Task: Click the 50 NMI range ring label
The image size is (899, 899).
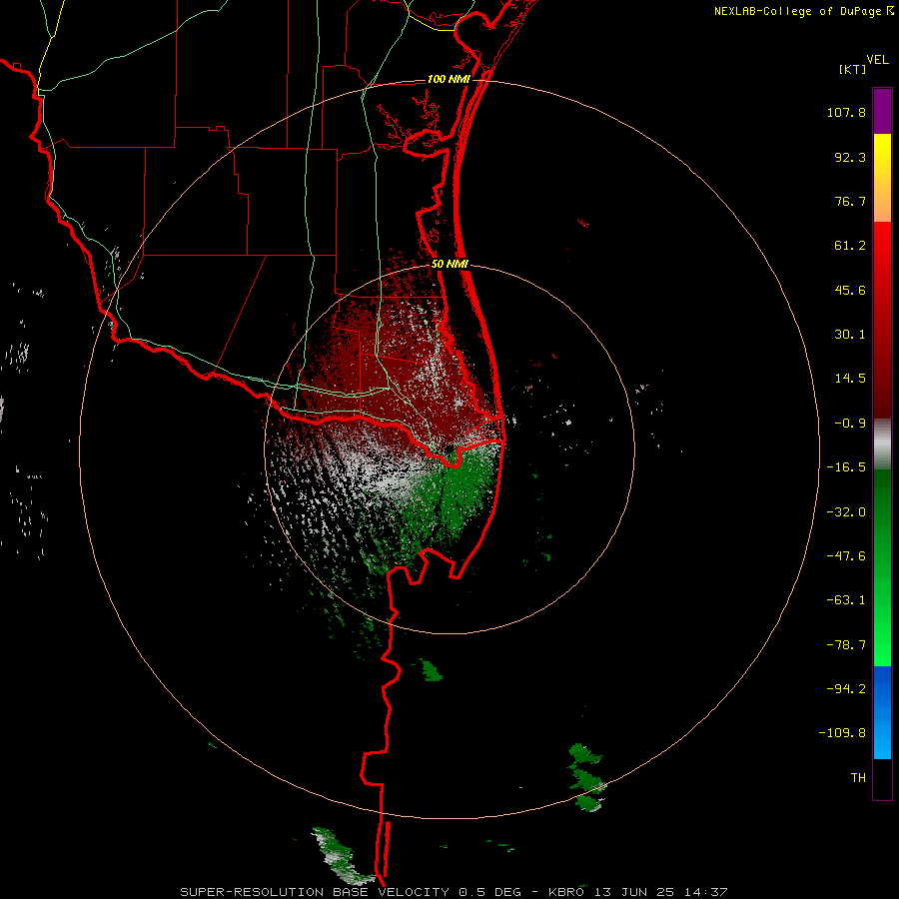Action: (449, 265)
